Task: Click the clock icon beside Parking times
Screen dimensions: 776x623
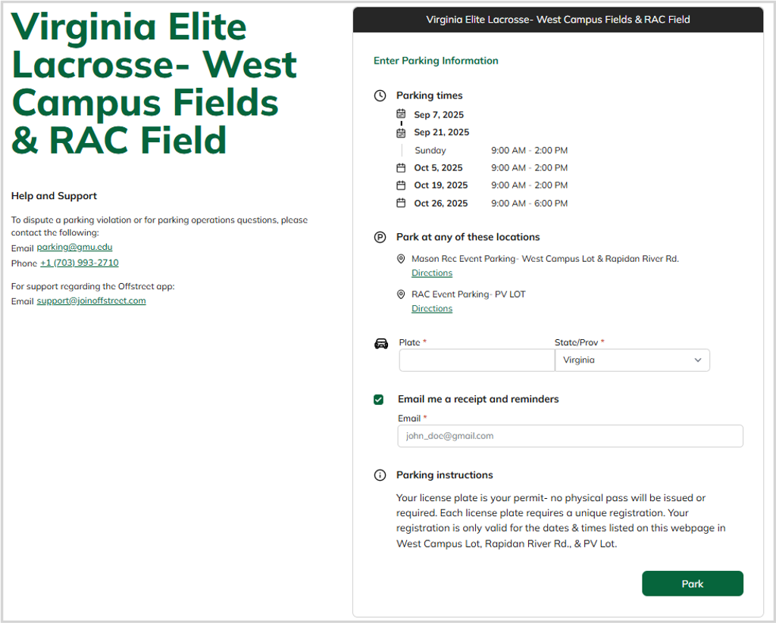Action: (x=380, y=96)
